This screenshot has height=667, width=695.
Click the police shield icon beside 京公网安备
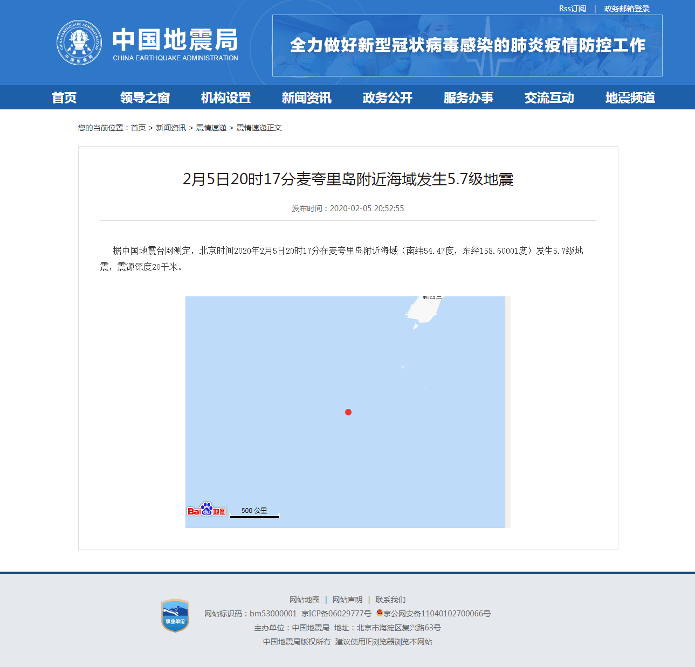380,613
